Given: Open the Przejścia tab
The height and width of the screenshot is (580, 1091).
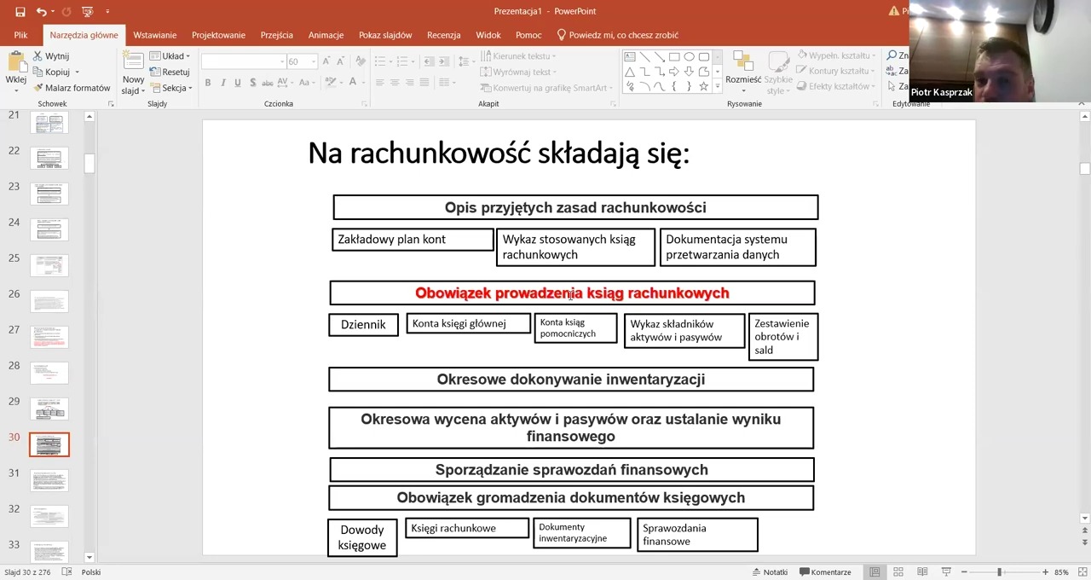Looking at the screenshot, I should point(277,35).
